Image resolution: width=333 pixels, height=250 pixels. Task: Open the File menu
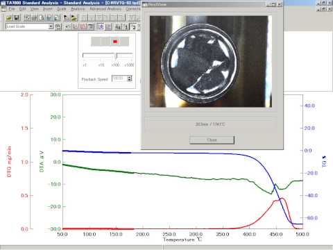12,9
